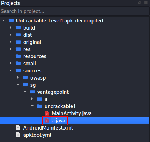Click the uncrackable1 folder icon

40,106
